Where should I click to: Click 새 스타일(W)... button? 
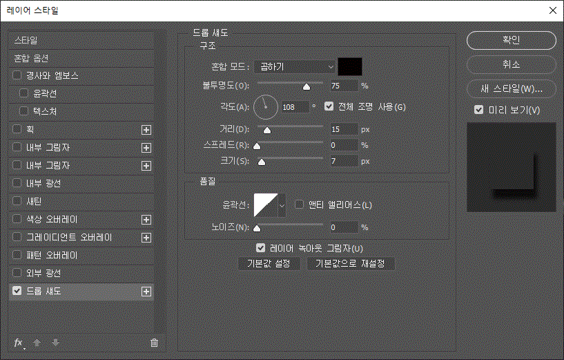click(x=511, y=89)
